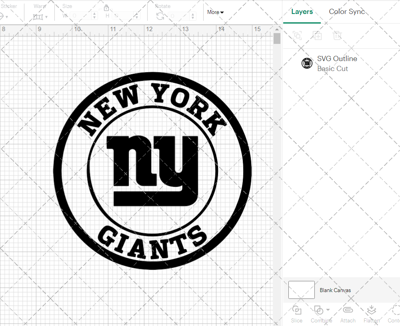Click the Blank Canvas swatch
This screenshot has width=400, height=326.
point(301,290)
